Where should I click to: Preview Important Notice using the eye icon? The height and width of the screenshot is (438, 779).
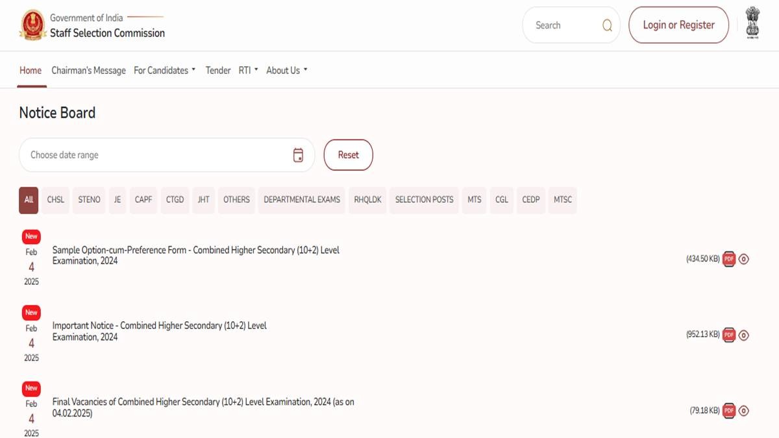coord(744,335)
